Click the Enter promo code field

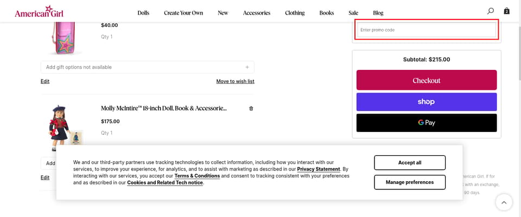[x=427, y=30]
